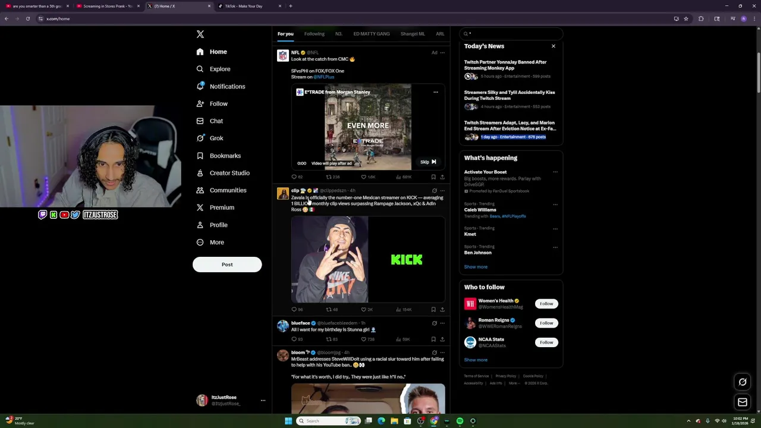Open Creator Studio
The height and width of the screenshot is (428, 761).
point(223,173)
